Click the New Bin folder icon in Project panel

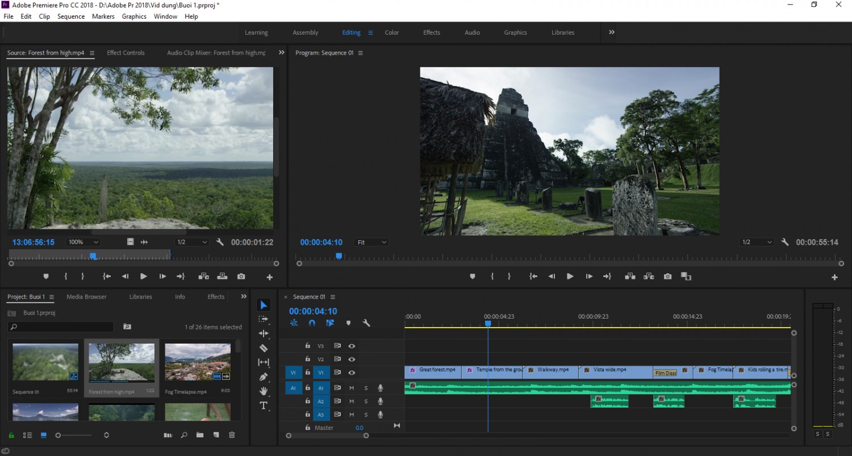(x=200, y=435)
